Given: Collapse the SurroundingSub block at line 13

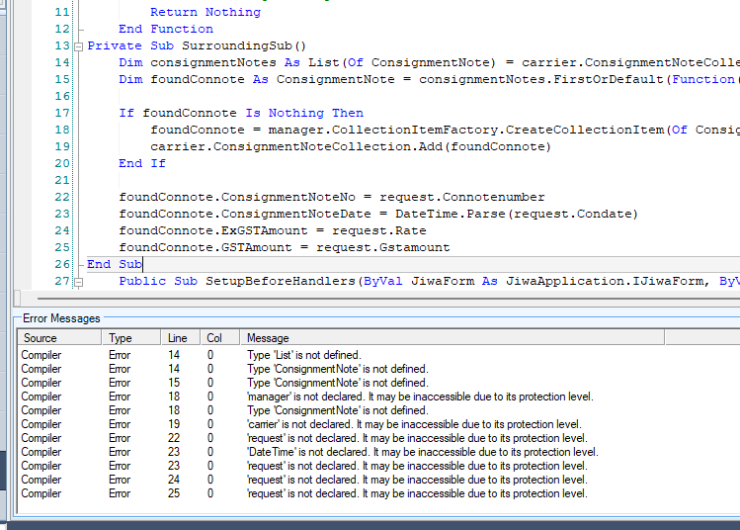Looking at the screenshot, I should click(78, 46).
